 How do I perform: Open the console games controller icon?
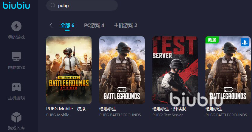click(16, 87)
